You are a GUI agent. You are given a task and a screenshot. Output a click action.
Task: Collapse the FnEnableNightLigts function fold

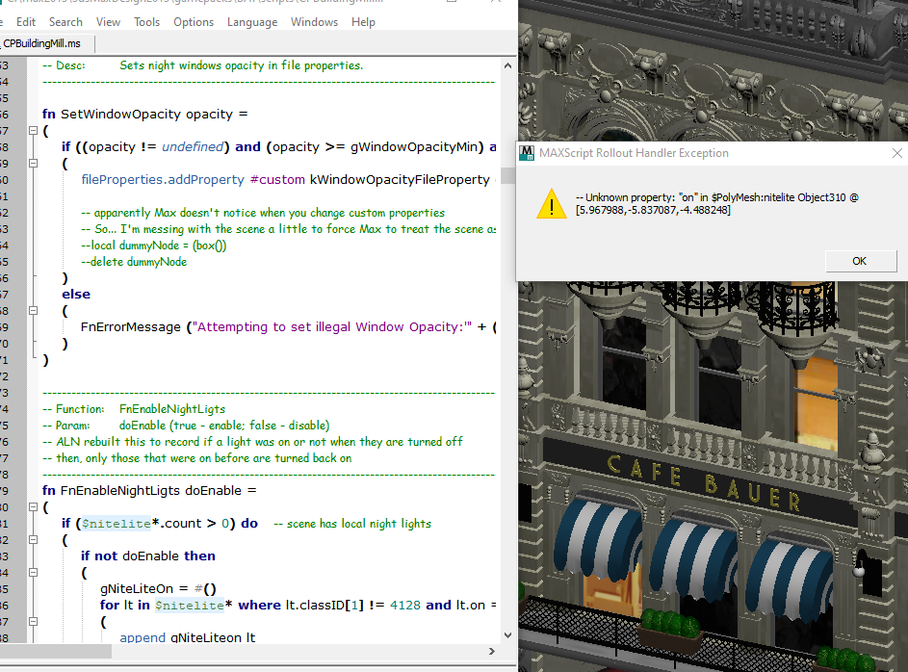(x=34, y=507)
